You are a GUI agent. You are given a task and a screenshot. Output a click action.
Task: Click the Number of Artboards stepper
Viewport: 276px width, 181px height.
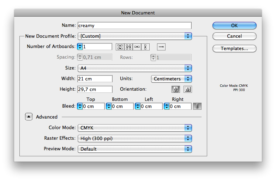coord(80,47)
